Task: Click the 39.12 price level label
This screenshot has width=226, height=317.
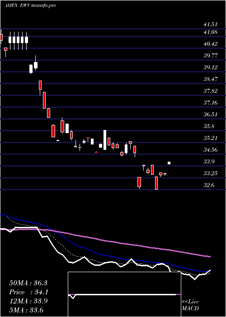Action: tap(211, 67)
